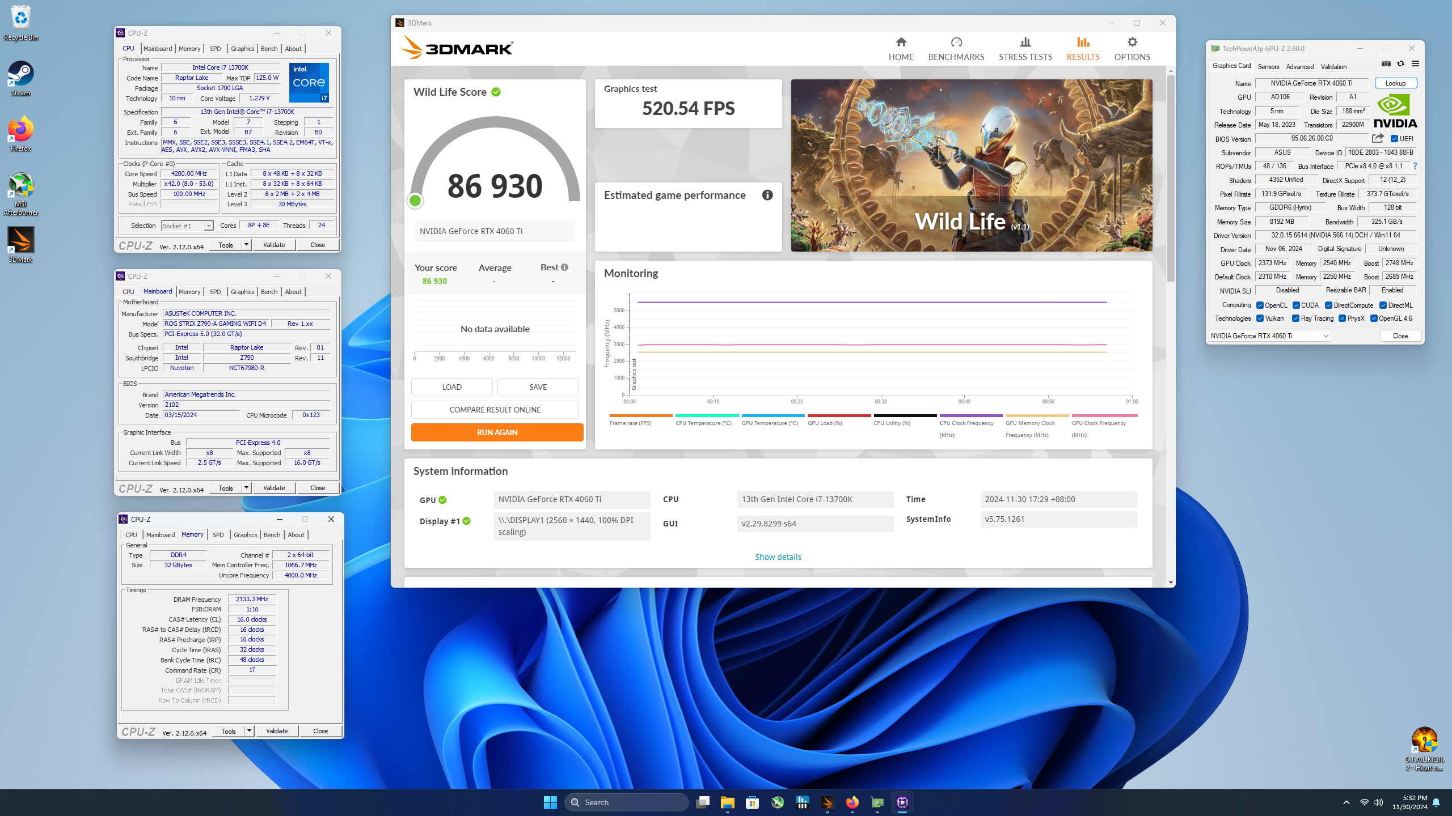Toggle the OpenCL checkbox

point(1260,305)
